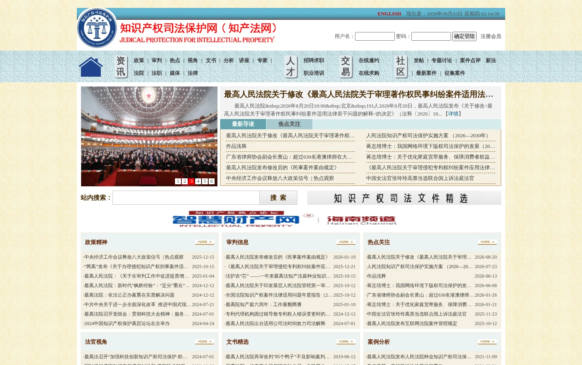582x365 pixels.
Task: Click the site logo emblem with scales
Action: click(97, 28)
